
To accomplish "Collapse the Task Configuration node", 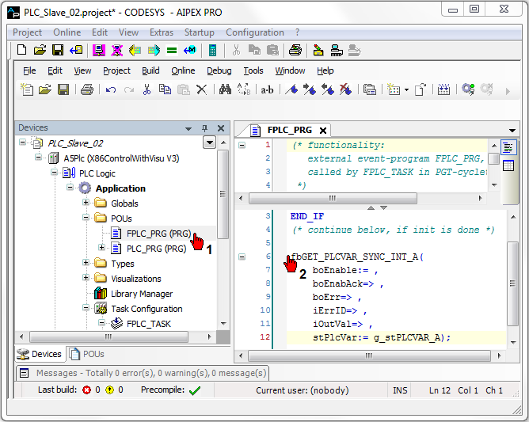I will (86, 307).
